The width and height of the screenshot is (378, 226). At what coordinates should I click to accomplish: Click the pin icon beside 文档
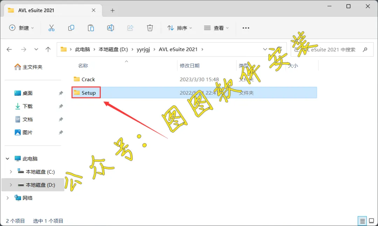[x=61, y=119]
